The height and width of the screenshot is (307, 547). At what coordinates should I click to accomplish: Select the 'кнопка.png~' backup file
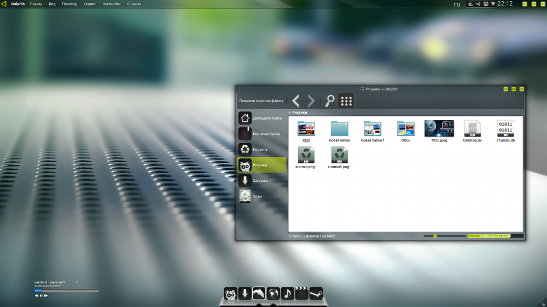306,158
